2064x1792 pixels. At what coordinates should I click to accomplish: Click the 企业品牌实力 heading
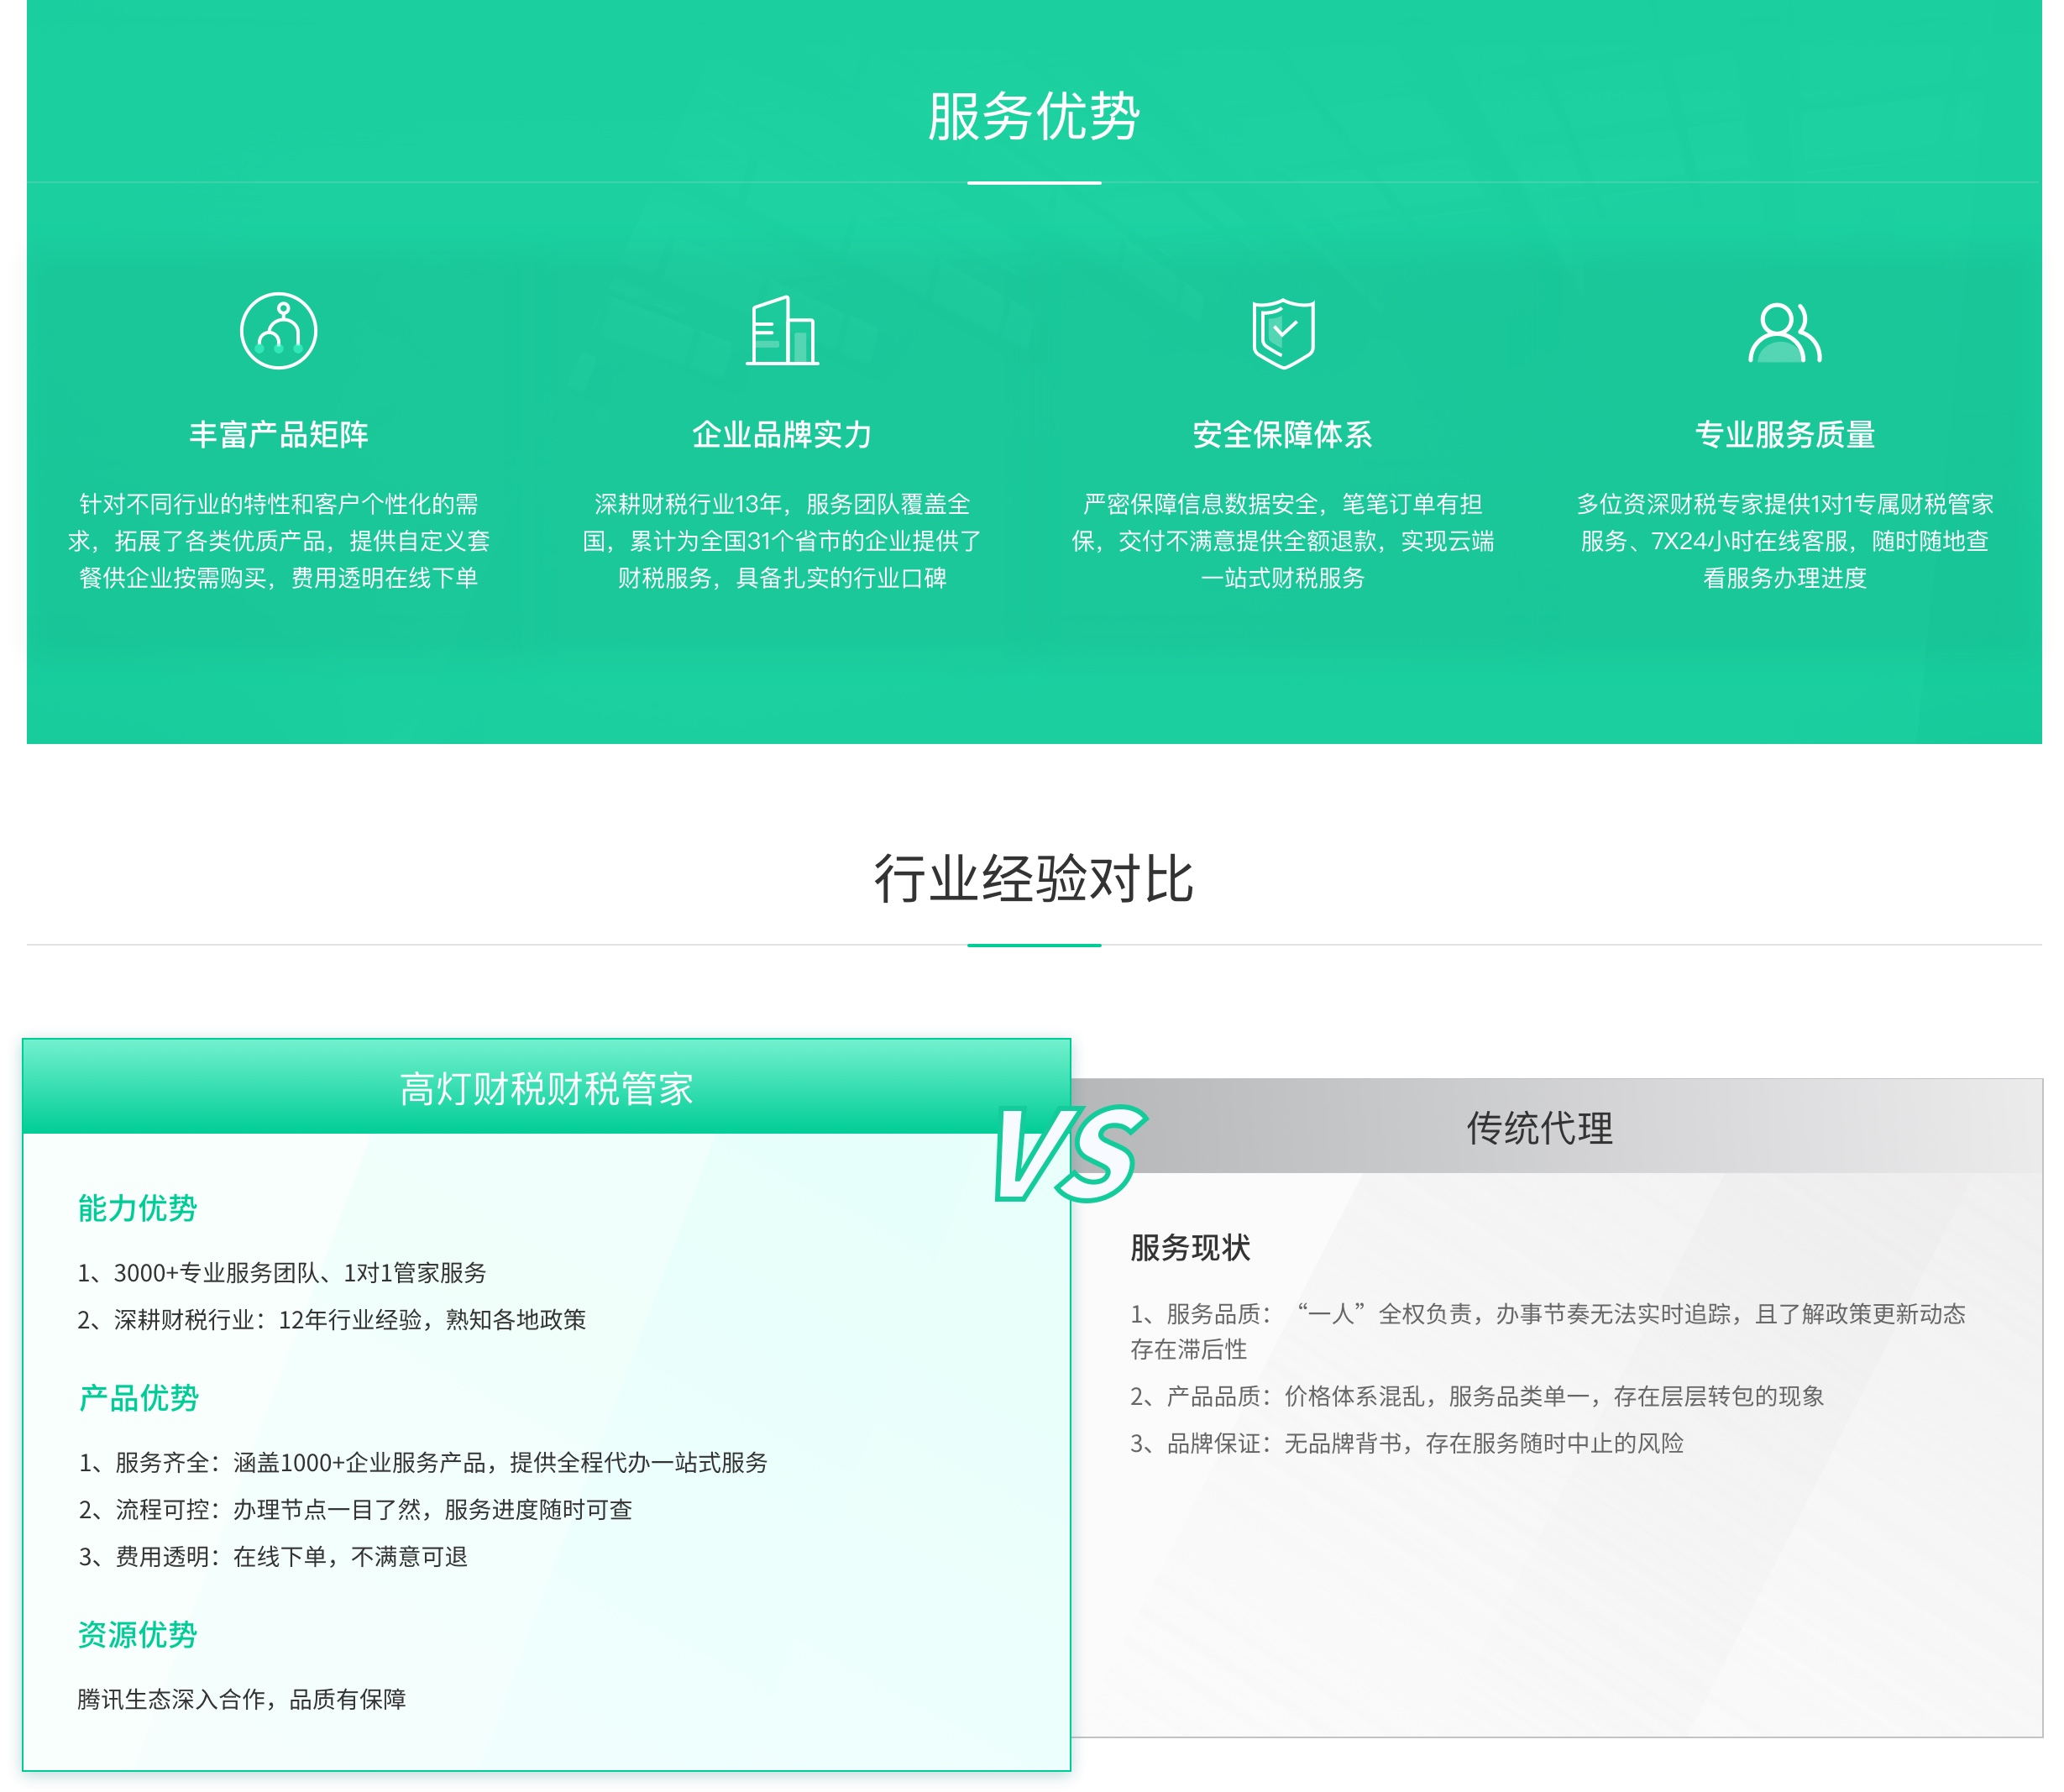point(782,434)
